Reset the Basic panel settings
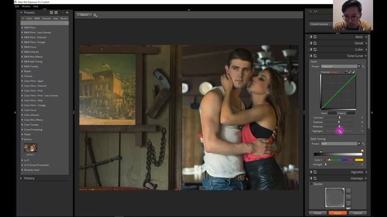 pos(315,37)
